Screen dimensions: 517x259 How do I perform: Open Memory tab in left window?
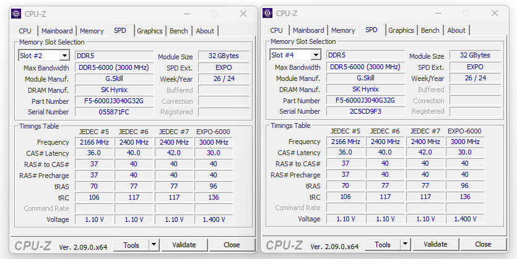pos(92,31)
